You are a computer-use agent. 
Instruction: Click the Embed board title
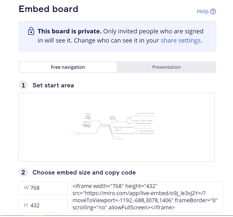coord(48,9)
